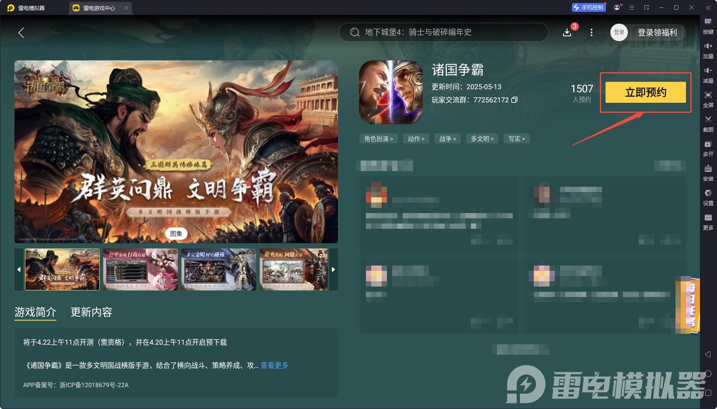Open the 角色扮演 category tag

pyautogui.click(x=379, y=139)
